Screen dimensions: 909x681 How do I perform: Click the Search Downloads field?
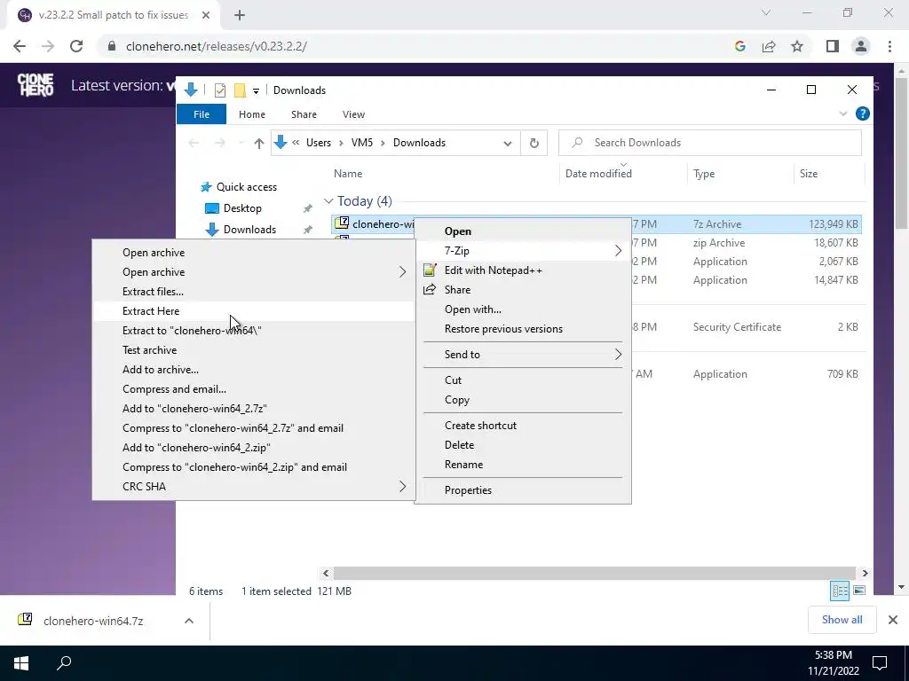[x=710, y=143]
